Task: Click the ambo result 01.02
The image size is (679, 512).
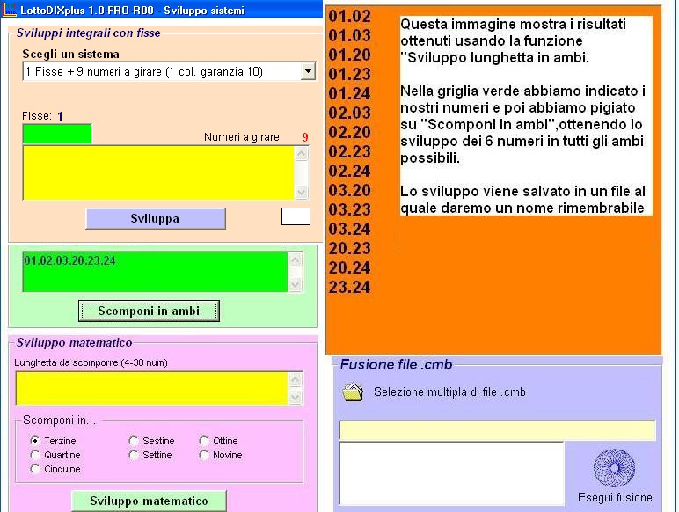Action: click(x=349, y=17)
